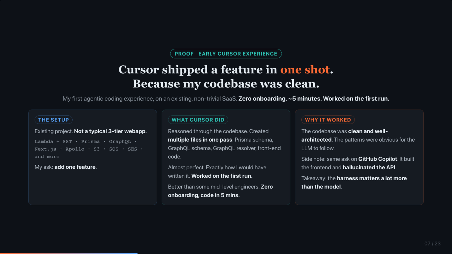Viewport: 452px width, 254px height.
Task: Click the 'Next.js + Apollo · S3 · SQS · SES' line
Action: pos(89,149)
